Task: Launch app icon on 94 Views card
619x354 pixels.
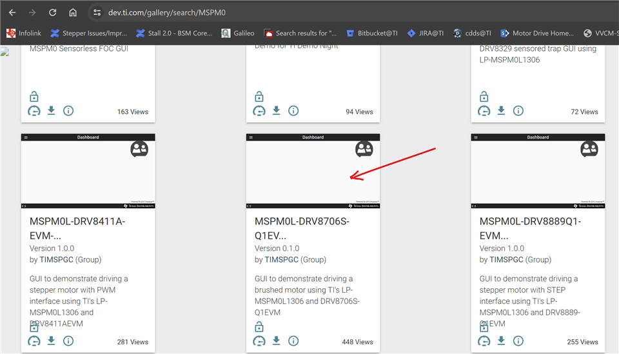Action: pos(259,111)
